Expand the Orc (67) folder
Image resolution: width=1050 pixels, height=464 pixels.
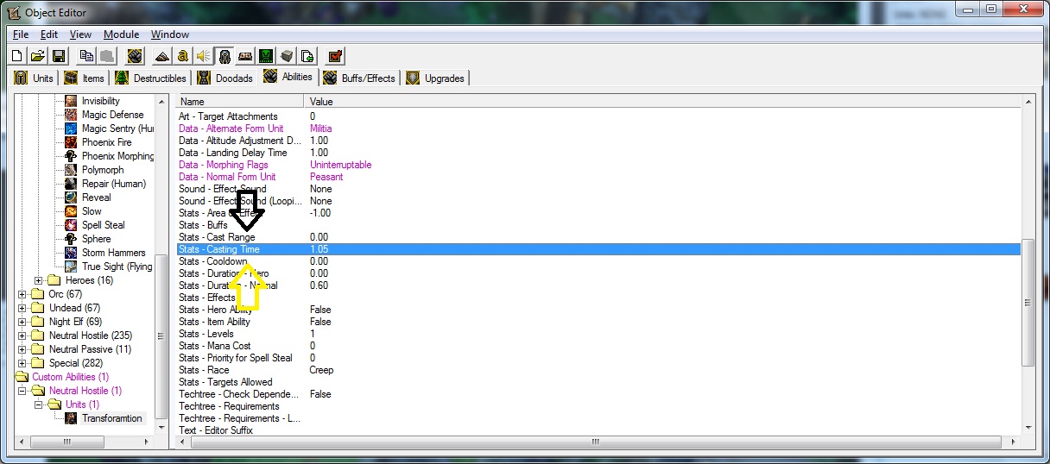tap(22, 294)
